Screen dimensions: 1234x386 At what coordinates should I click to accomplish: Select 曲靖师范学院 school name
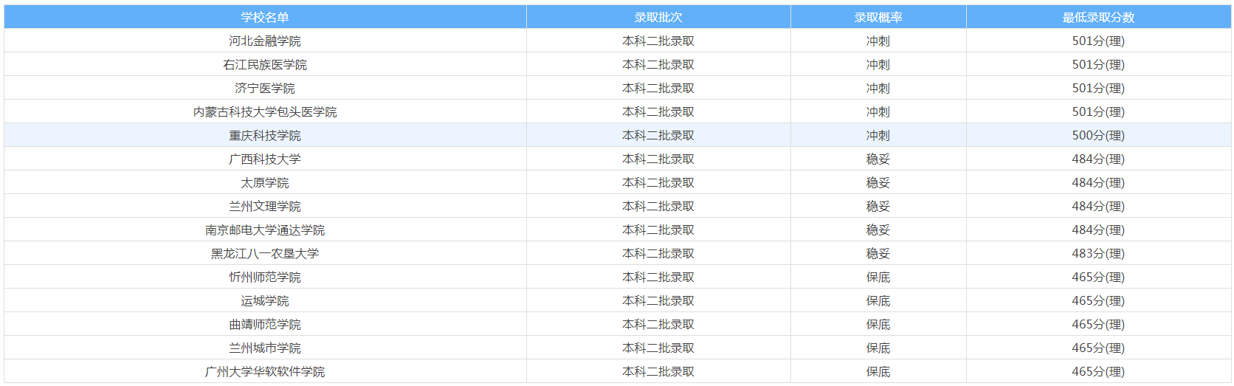click(265, 324)
